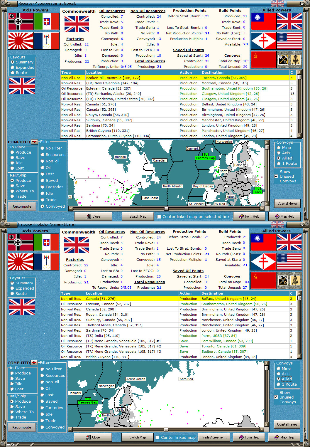Select the USA flag in lower window
Image resolution: width=310 pixels, height=447 pixels.
click(289, 261)
